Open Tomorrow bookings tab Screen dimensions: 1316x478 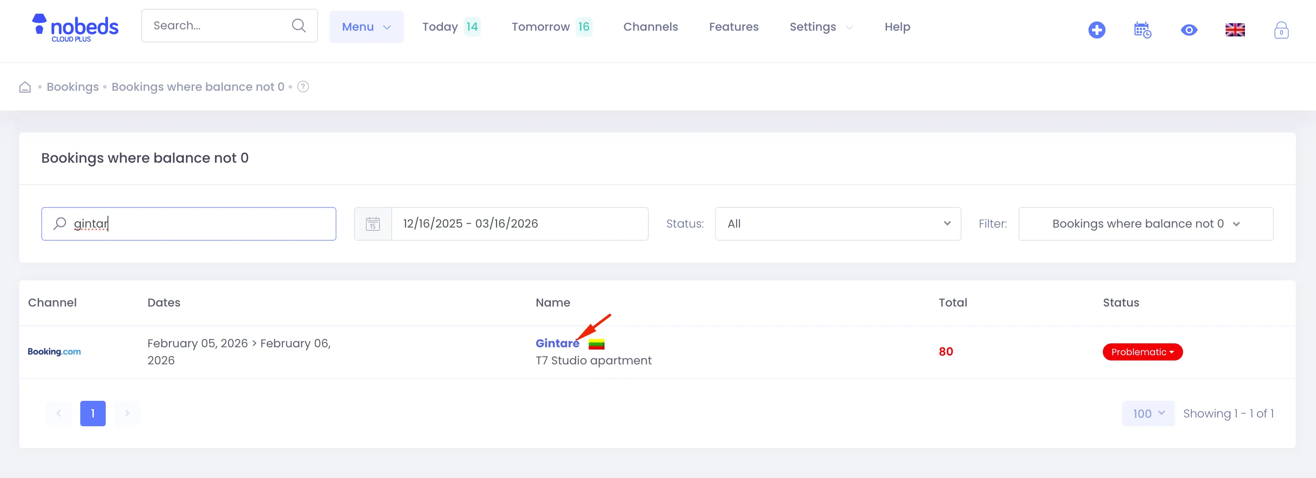(x=552, y=27)
